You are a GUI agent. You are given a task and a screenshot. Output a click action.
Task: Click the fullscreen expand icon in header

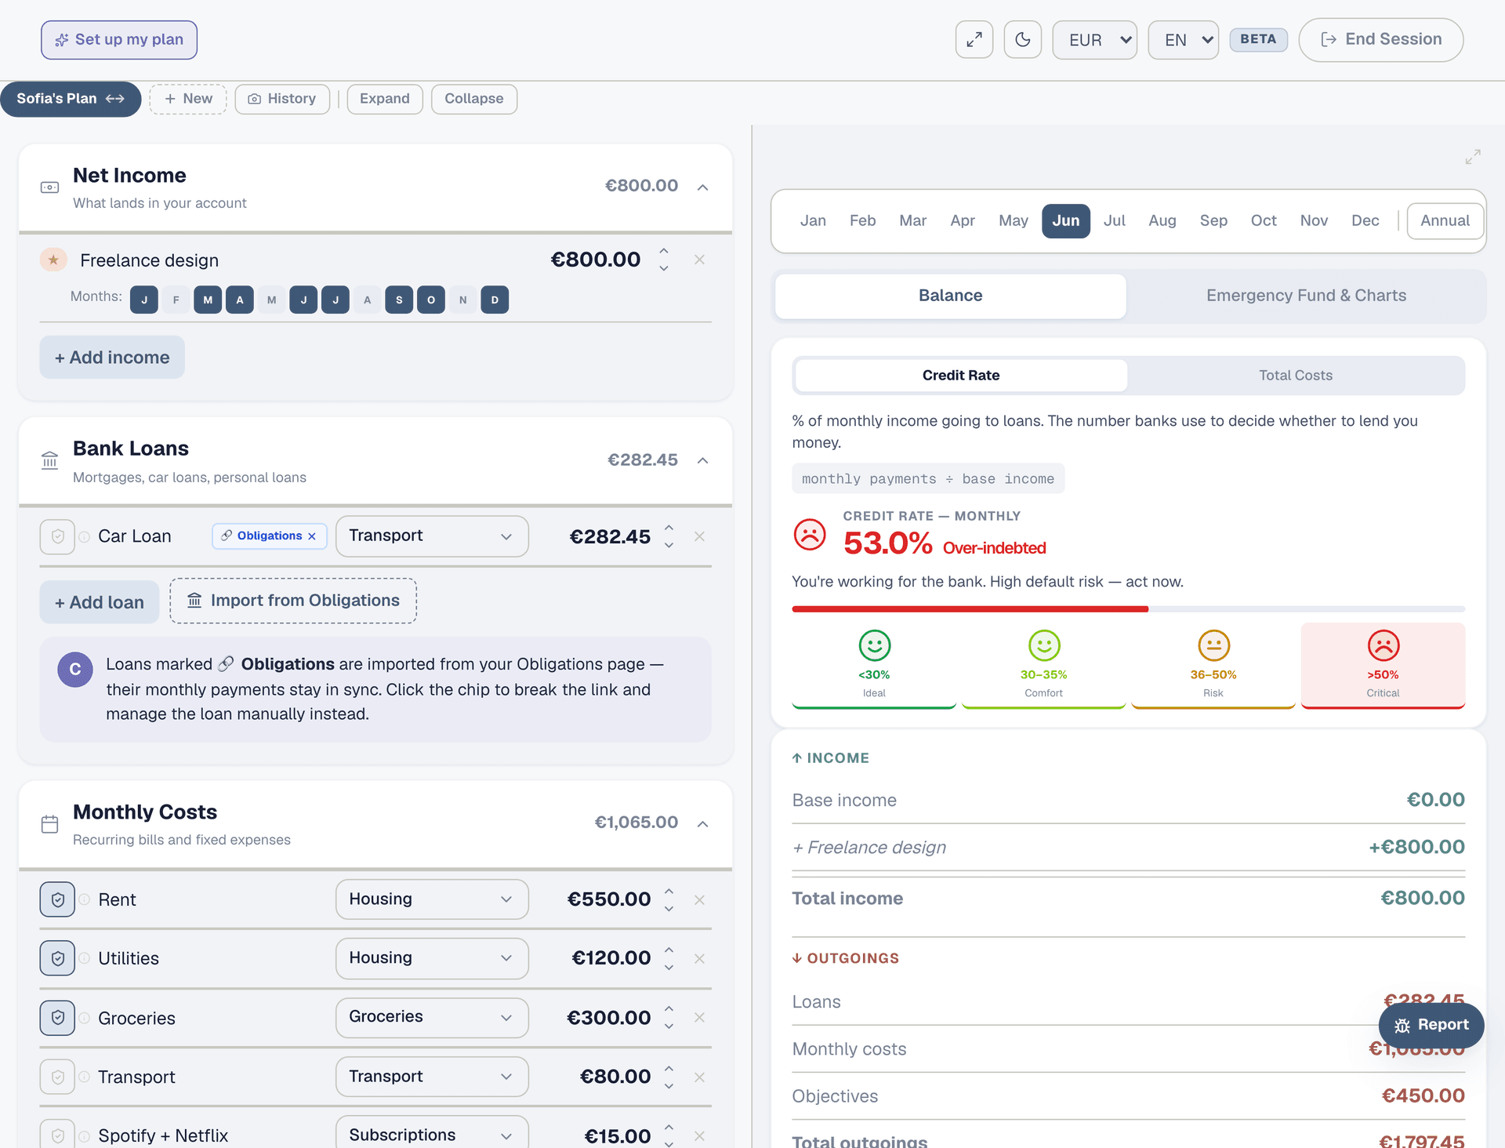[x=974, y=40]
